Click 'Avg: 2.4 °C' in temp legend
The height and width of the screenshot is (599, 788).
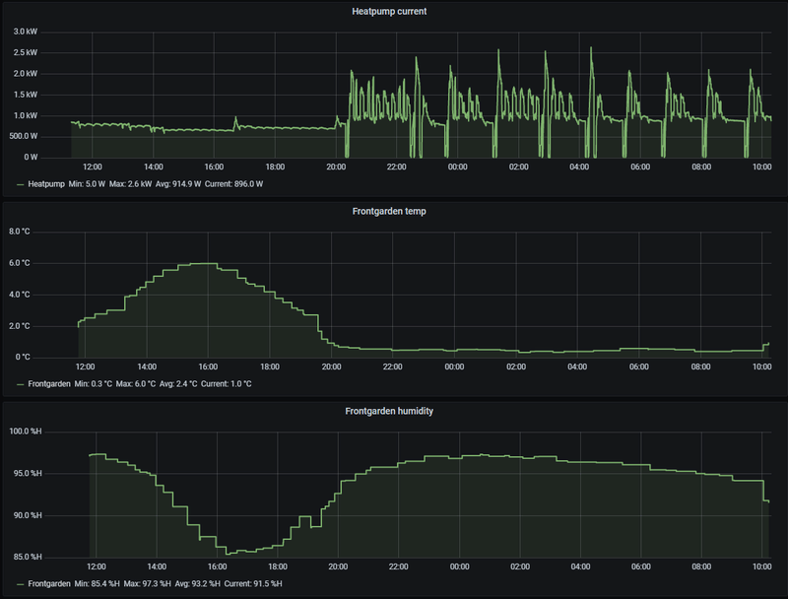pos(178,384)
